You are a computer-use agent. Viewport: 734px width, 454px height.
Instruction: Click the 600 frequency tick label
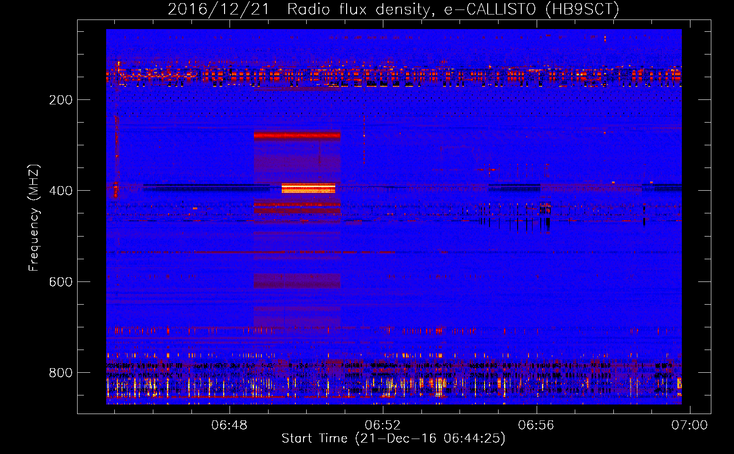[x=61, y=282]
